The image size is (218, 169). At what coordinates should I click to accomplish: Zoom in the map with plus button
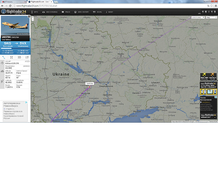coord(33,17)
